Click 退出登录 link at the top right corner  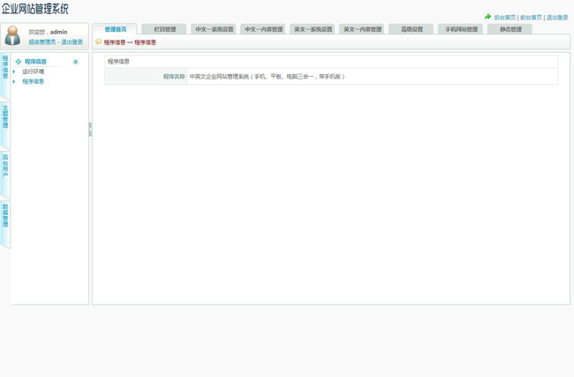[557, 17]
